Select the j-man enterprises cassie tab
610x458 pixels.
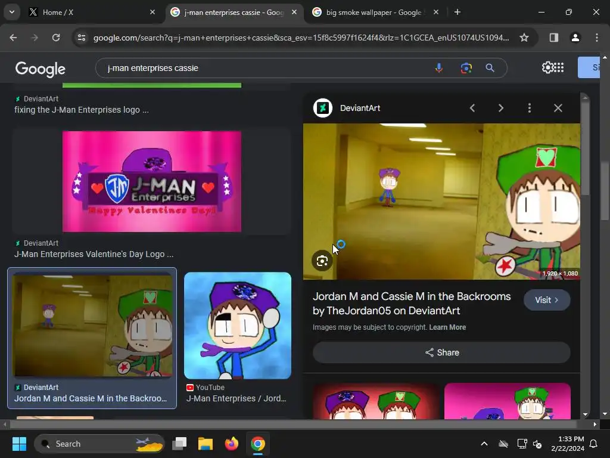(234, 13)
